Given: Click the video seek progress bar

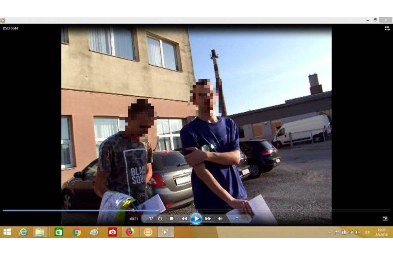Looking at the screenshot, I should tap(196, 211).
